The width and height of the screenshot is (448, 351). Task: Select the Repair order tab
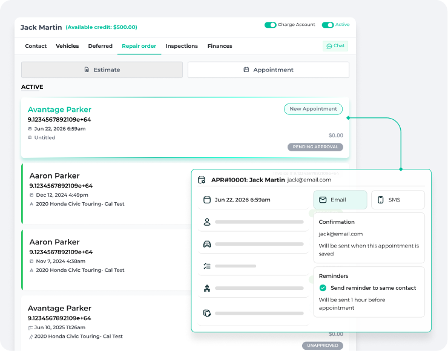coord(139,46)
